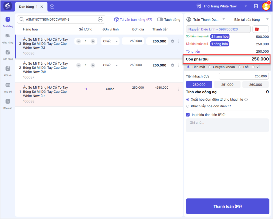Screen dimensions: 273x219
Task: Click the 1 hàng hóa badge
Action: pos(220,44)
